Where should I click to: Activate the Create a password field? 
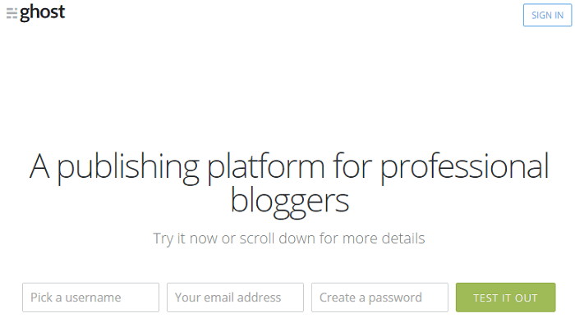(379, 298)
